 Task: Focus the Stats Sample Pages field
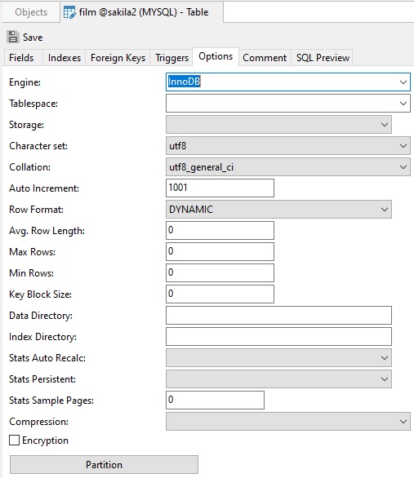pyautogui.click(x=215, y=400)
